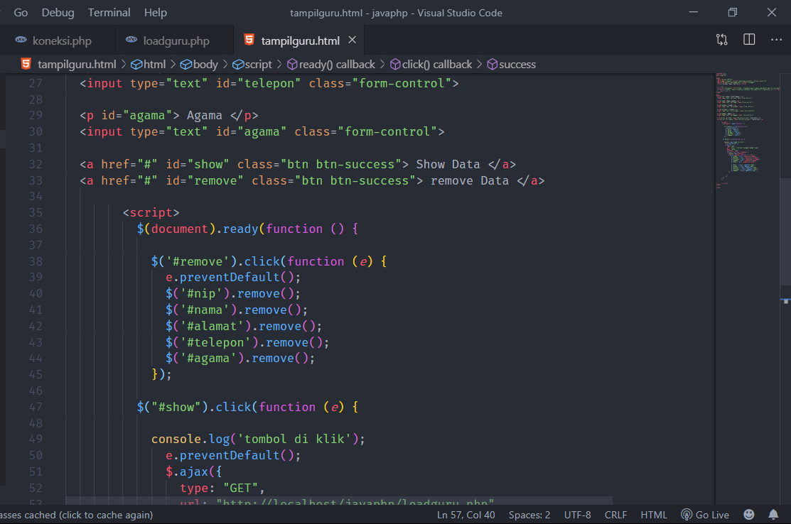Change language mode HTML in status bar
The width and height of the screenshot is (791, 524).
click(654, 515)
